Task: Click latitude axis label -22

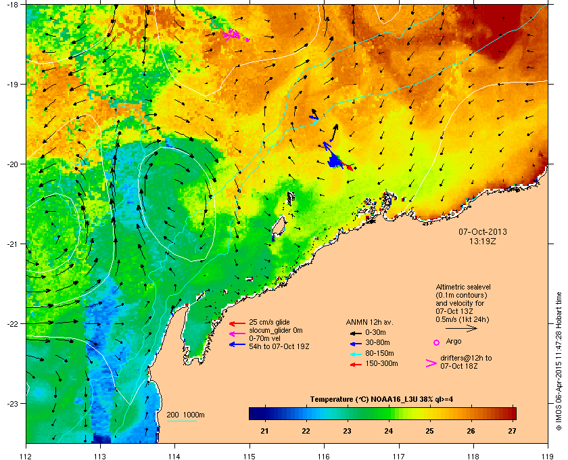Action: [12, 323]
